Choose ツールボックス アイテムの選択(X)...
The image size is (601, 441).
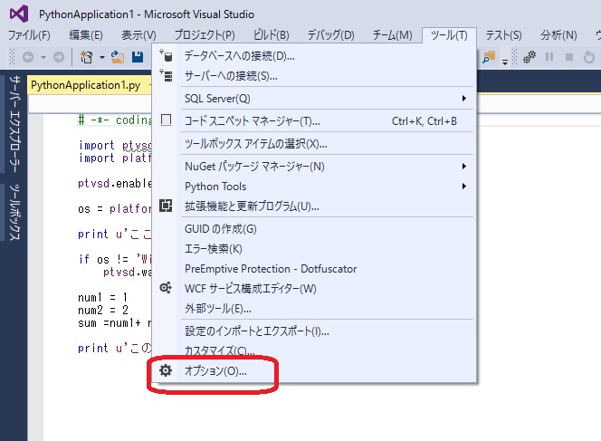314,144
